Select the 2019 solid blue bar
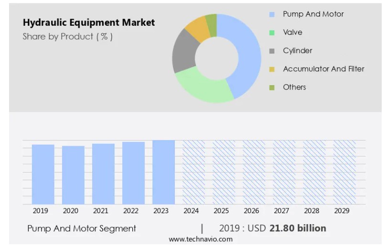 [43, 174]
